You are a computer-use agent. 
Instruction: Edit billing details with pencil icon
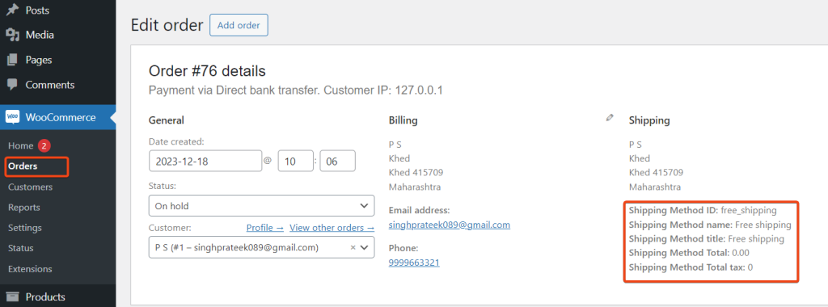coord(610,118)
